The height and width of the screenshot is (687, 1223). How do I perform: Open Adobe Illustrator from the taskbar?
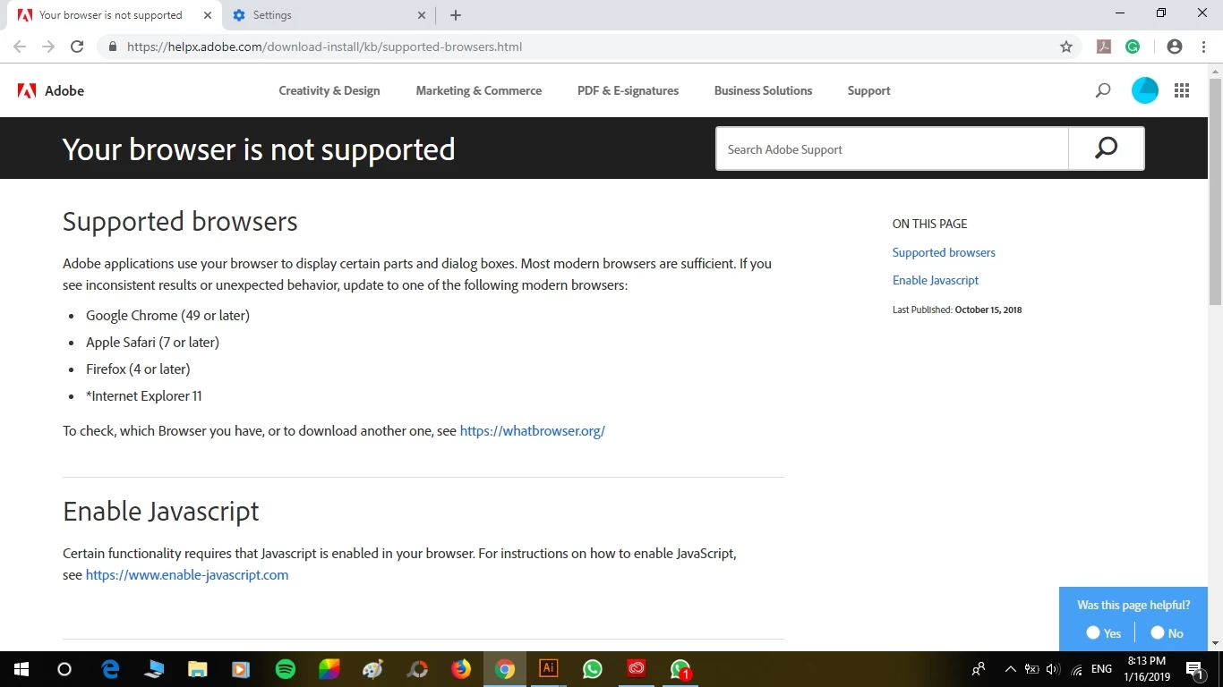(549, 669)
